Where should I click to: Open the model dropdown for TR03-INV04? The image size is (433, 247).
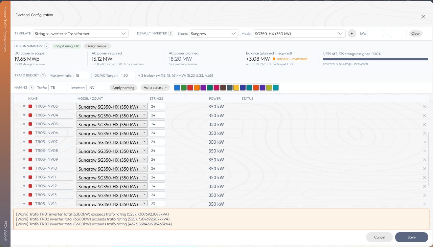(112, 115)
